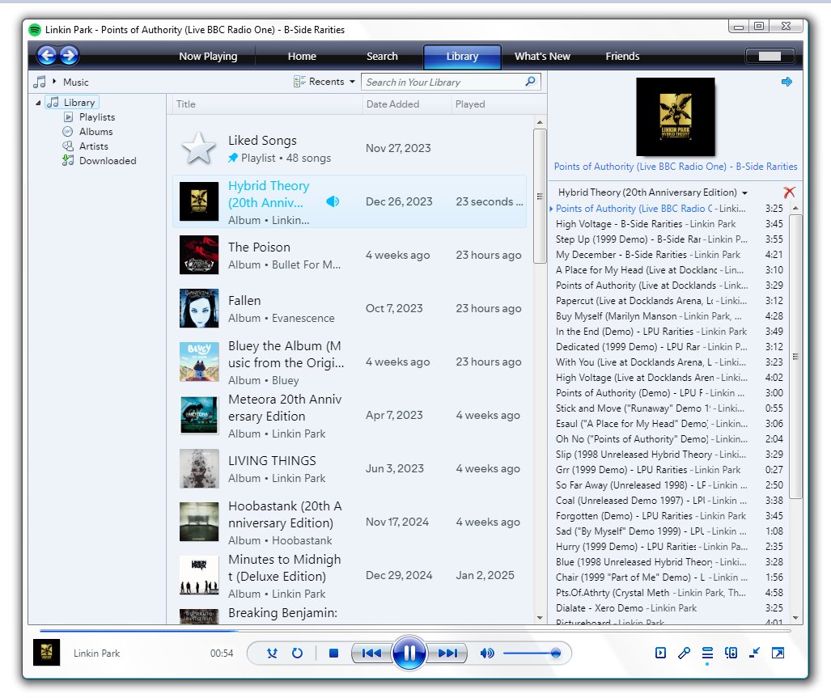The height and width of the screenshot is (698, 831).
Task: Open the queue panel
Action: coord(706,653)
